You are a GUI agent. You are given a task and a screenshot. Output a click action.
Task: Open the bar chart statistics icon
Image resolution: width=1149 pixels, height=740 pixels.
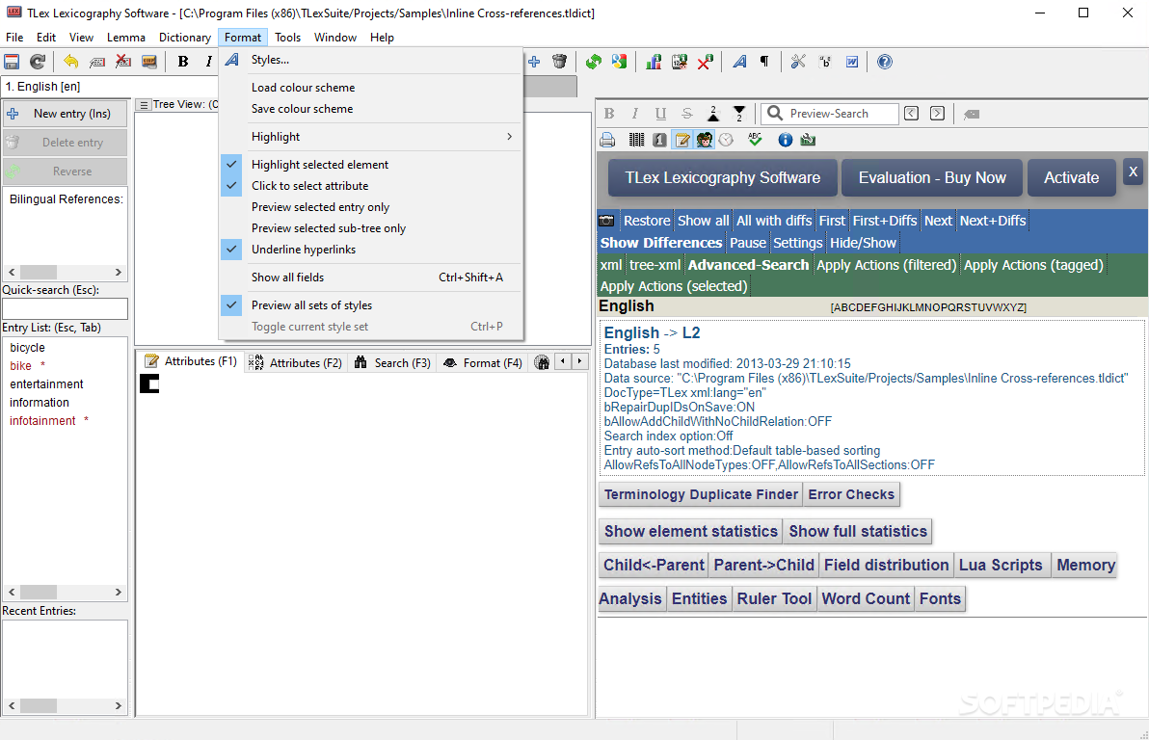[653, 62]
